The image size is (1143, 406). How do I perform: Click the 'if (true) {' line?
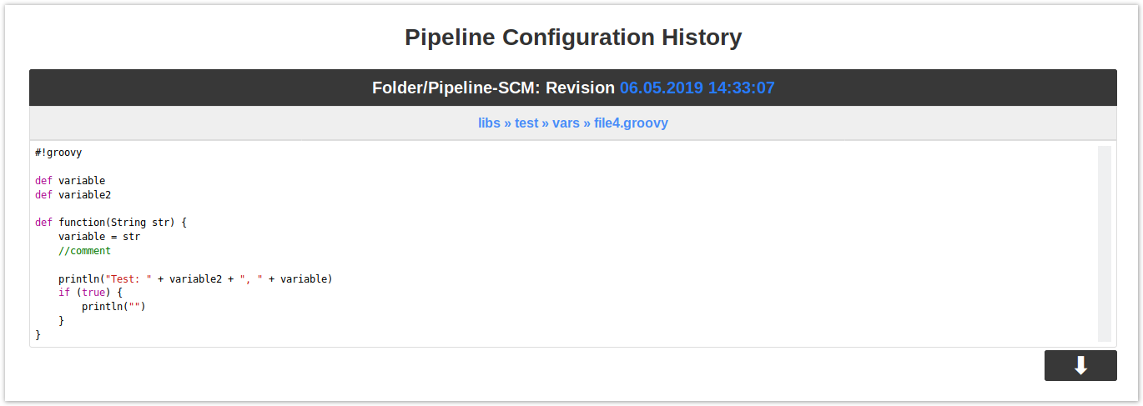tap(90, 293)
